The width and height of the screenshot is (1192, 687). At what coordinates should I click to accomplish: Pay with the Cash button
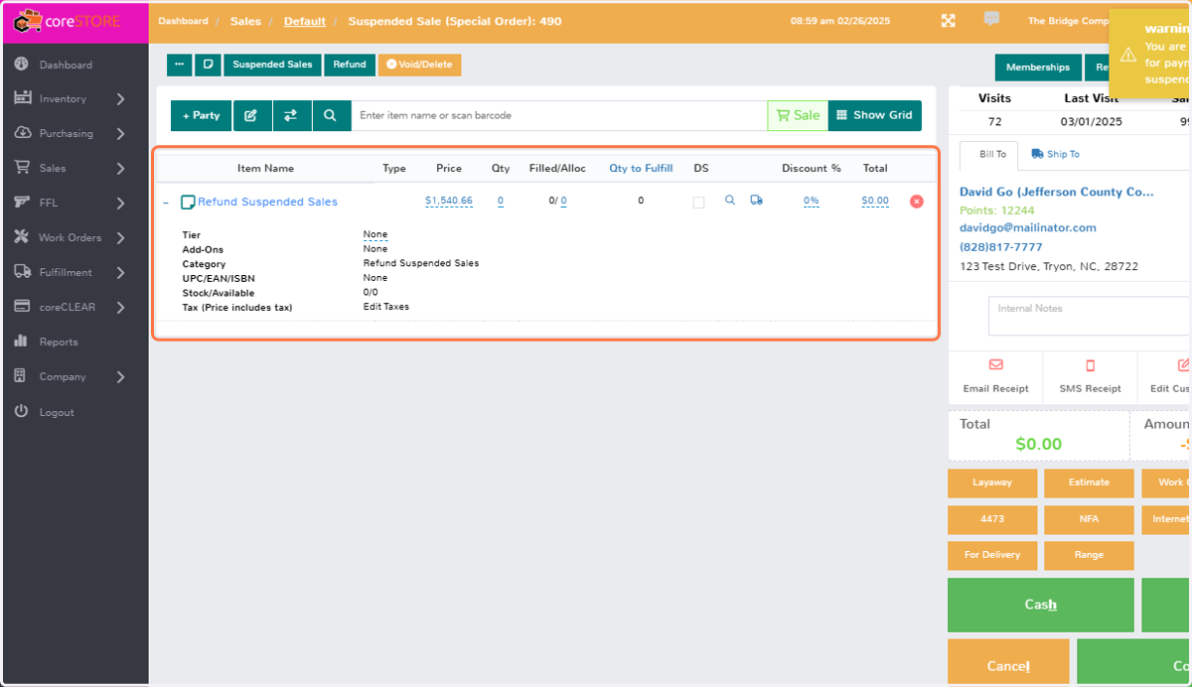click(1040, 605)
